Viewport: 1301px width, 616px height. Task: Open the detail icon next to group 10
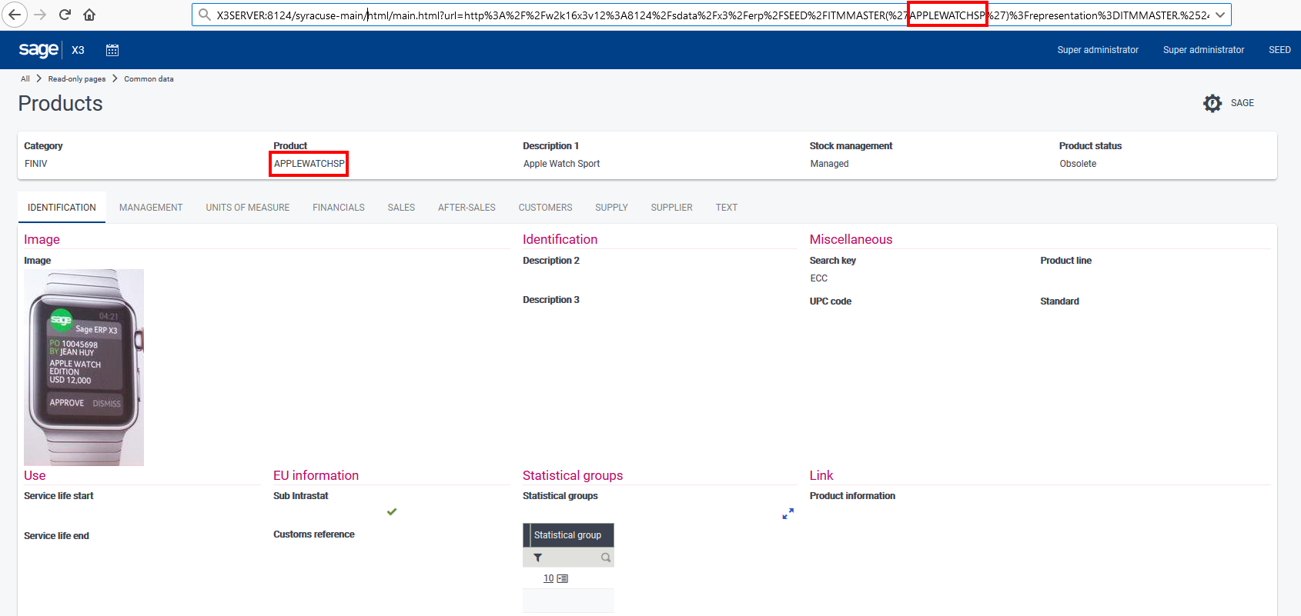pyautogui.click(x=563, y=578)
